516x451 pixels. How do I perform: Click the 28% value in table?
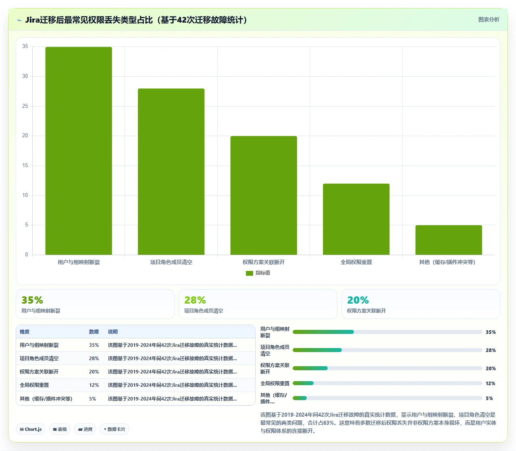pos(94,359)
